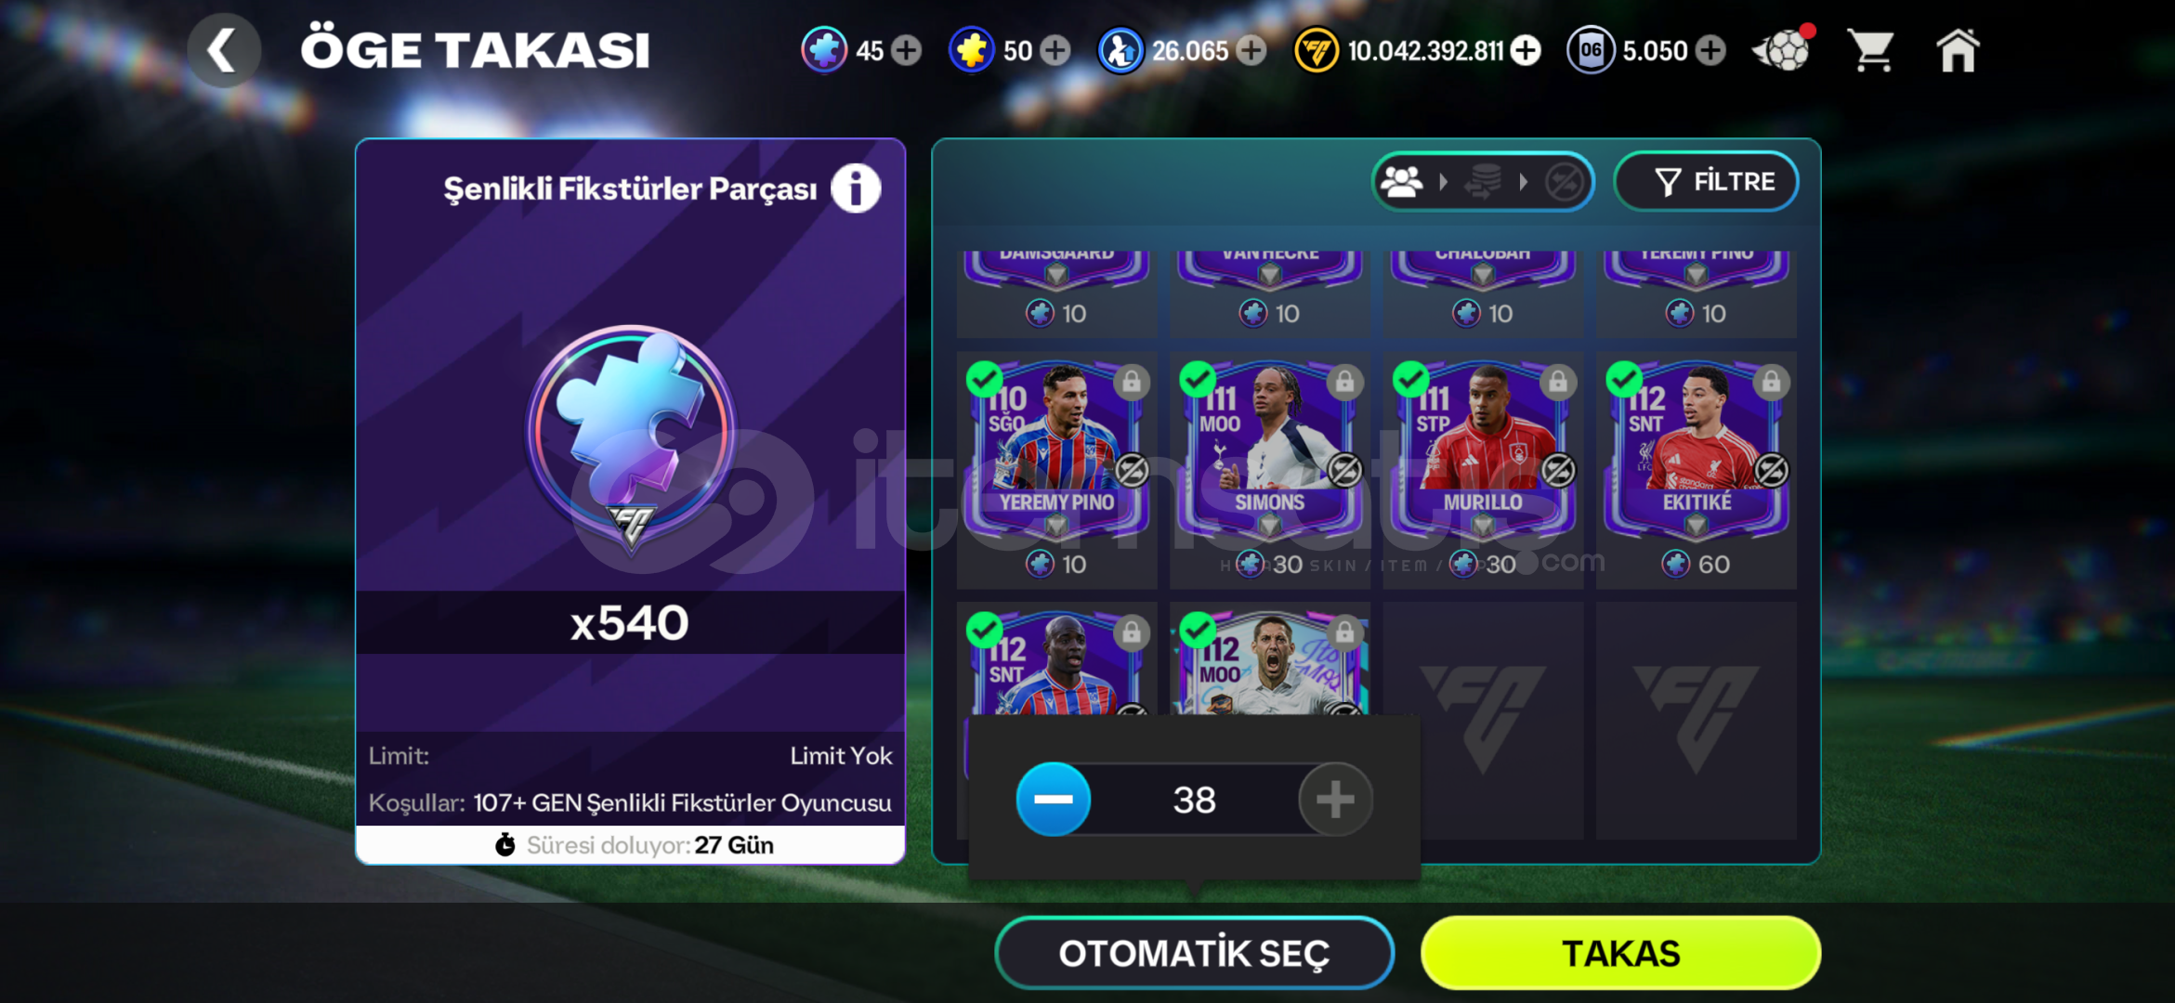
Task: Add more star tokens next to 50
Action: click(1055, 50)
